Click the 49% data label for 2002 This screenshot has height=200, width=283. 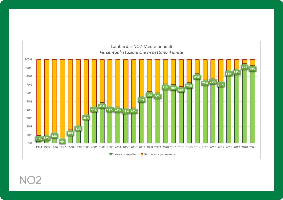click(102, 106)
